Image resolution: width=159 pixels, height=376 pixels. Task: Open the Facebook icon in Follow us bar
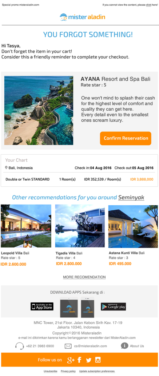pyautogui.click(x=79, y=360)
